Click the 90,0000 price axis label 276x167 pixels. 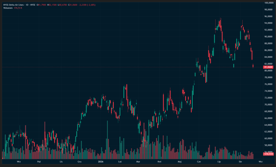[x=269, y=37]
